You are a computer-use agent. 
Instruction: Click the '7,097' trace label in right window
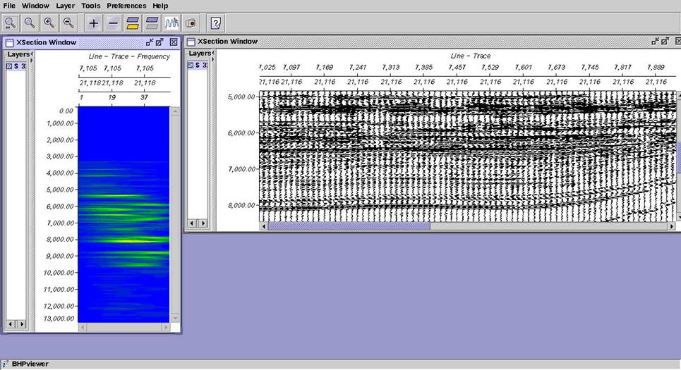(x=291, y=67)
